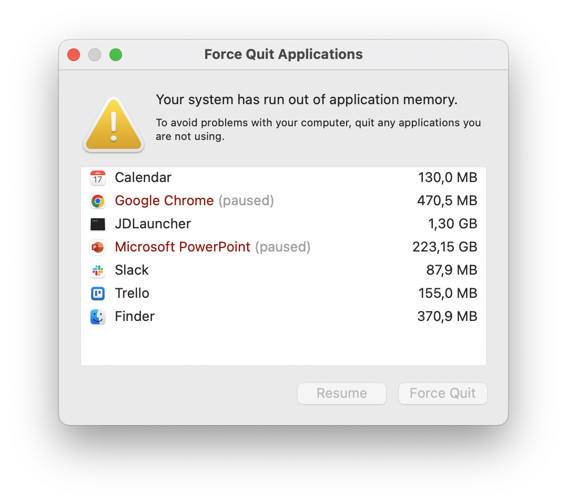567x503 pixels.
Task: Click the Finder face icon
Action: [x=98, y=317]
